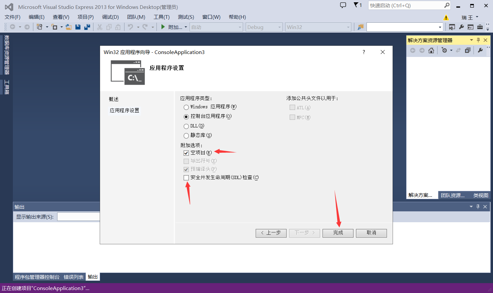Click Pending Changes Filter clock icon

pos(444,50)
